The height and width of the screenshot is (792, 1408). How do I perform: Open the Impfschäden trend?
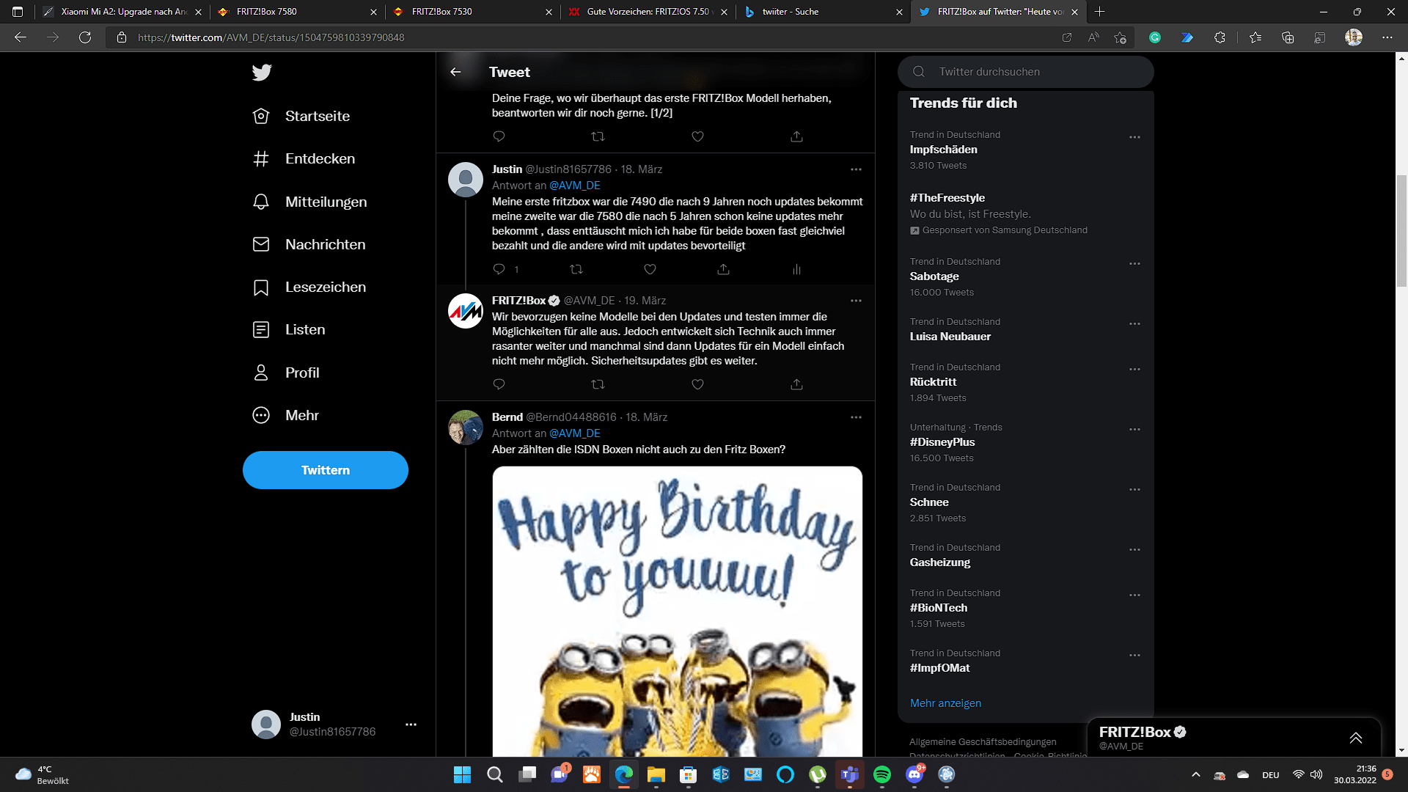[943, 150]
